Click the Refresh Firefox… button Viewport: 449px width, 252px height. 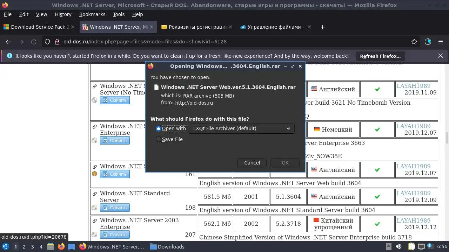pyautogui.click(x=380, y=56)
